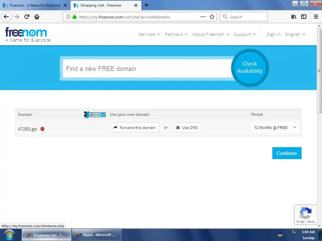The height and width of the screenshot is (241, 322).
Task: Click the Period column header
Action: click(x=257, y=114)
